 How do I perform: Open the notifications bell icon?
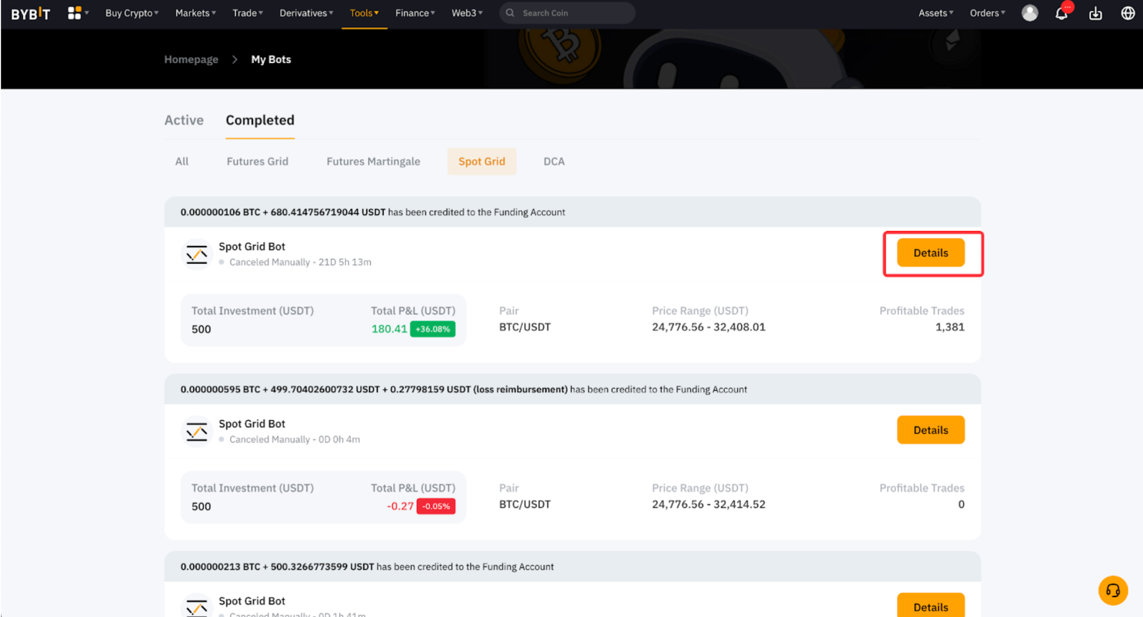point(1061,13)
